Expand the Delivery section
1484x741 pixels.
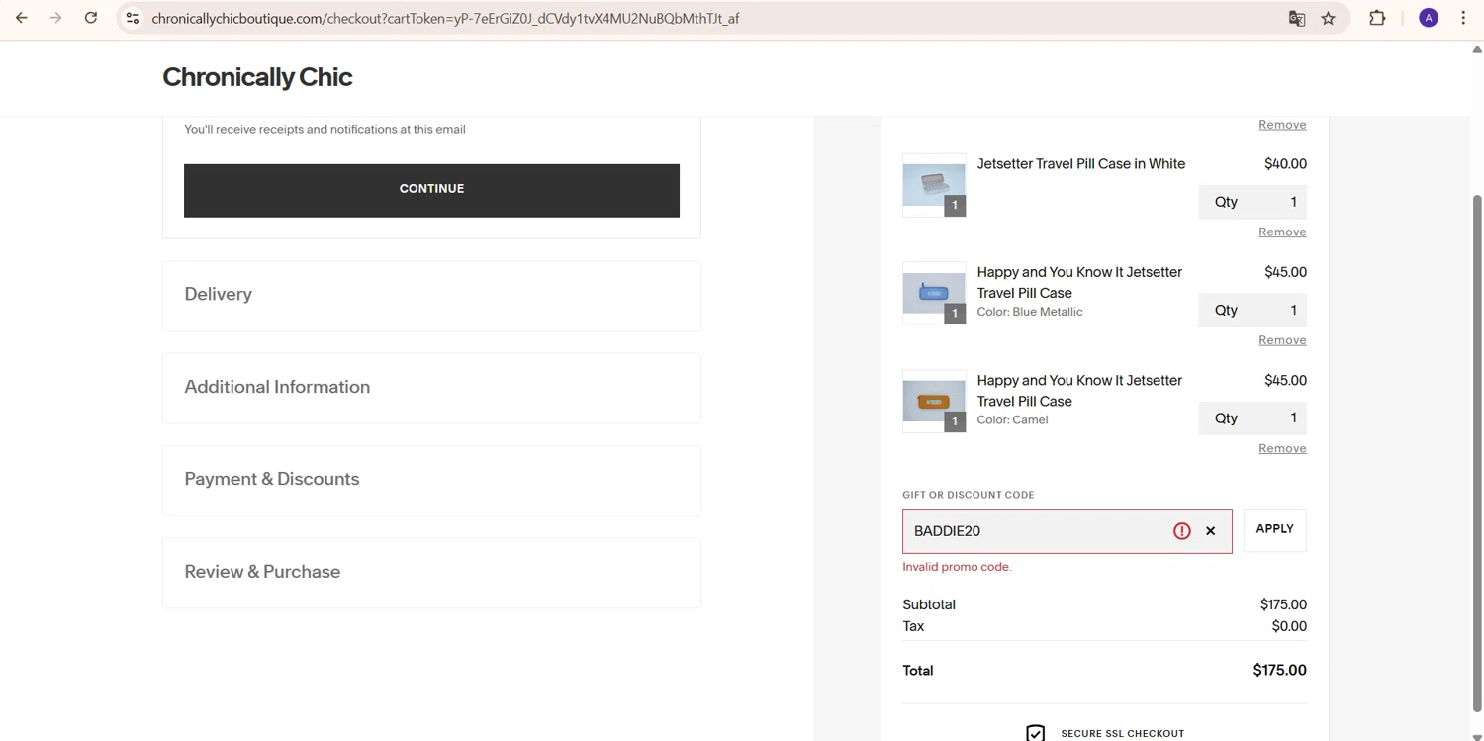(x=431, y=296)
